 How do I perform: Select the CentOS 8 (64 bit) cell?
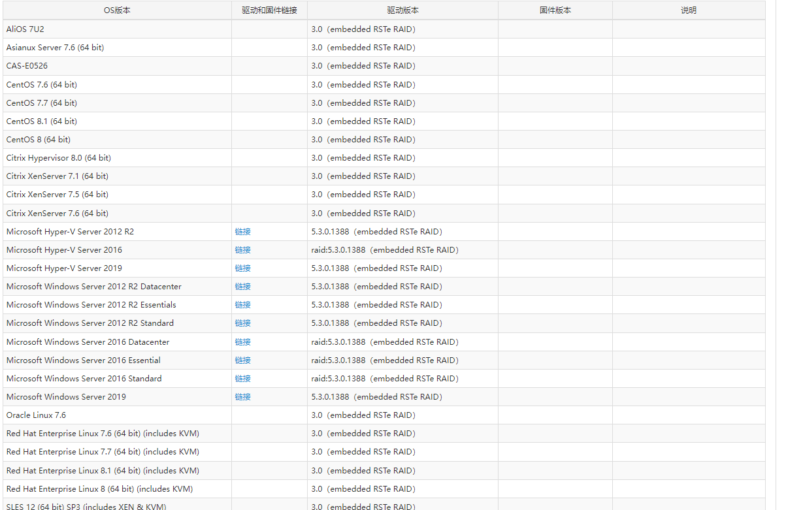click(117, 140)
